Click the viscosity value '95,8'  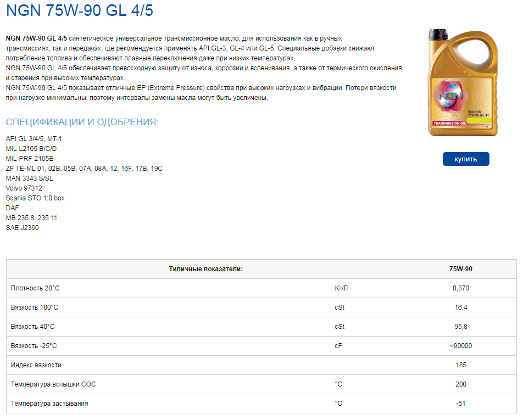tap(460, 327)
